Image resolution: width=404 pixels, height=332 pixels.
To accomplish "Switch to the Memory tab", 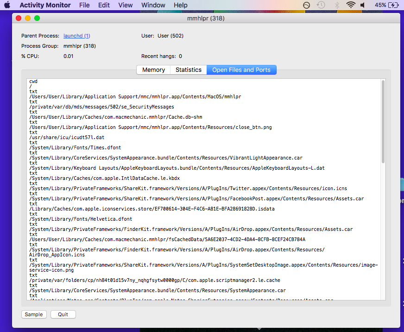I will [x=153, y=70].
